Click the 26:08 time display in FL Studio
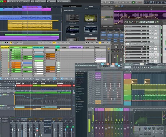The image size is (166, 137). 128,65
